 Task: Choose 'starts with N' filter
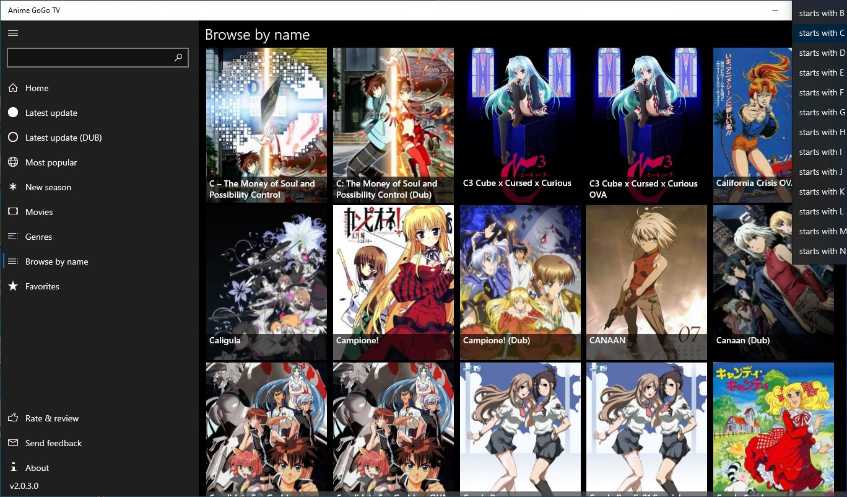click(820, 251)
